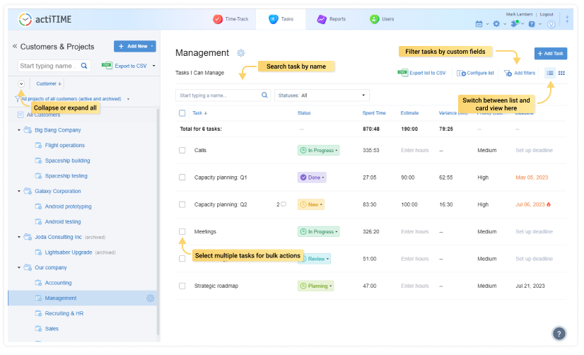Screen dimensions: 584x355
Task: Open the Statuses: All dropdown
Action: point(322,95)
